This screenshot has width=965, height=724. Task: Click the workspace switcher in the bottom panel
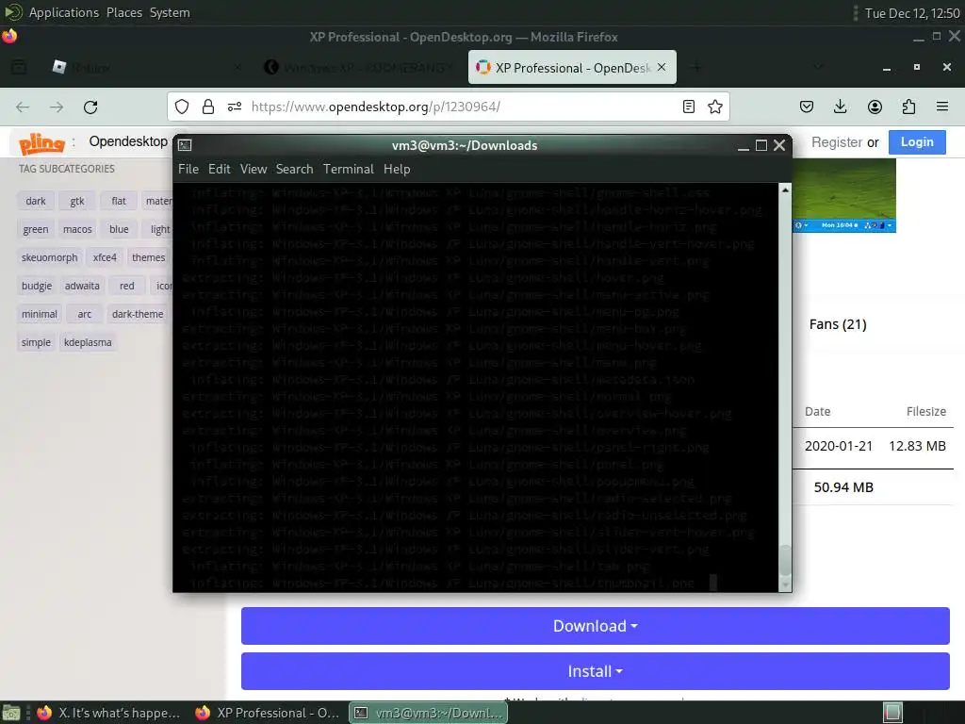click(892, 713)
